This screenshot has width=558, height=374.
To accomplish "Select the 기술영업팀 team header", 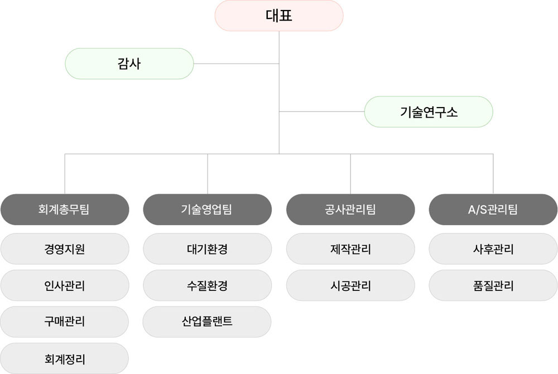I will pos(207,210).
